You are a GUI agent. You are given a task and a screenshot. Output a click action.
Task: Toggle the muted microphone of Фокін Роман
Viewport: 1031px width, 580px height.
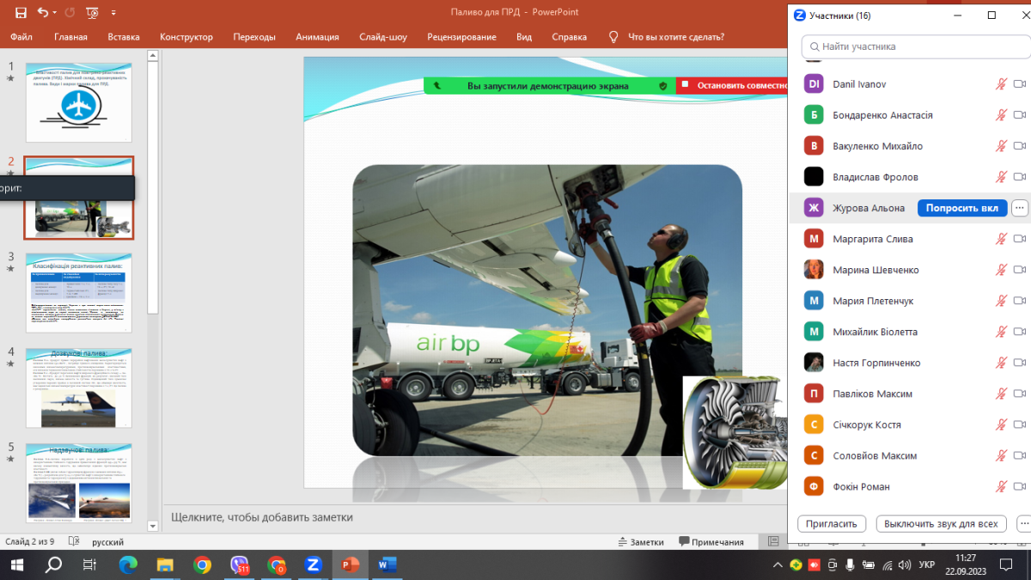[x=1000, y=486]
